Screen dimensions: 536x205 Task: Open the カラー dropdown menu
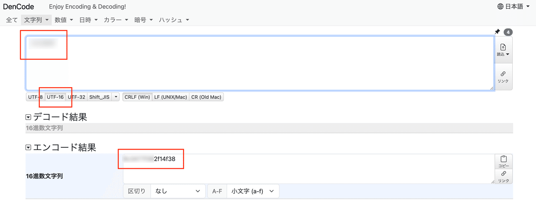point(116,20)
